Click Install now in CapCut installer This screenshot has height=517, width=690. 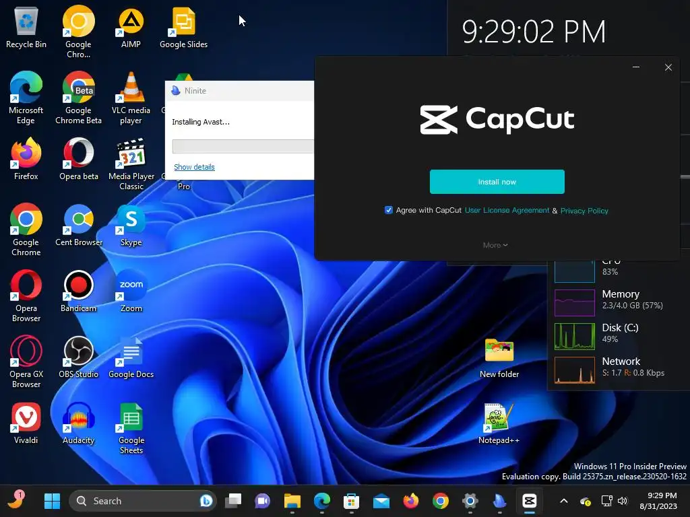click(497, 182)
